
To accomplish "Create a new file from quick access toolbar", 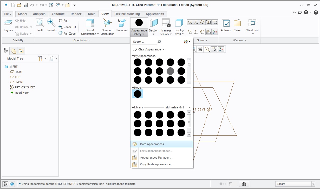I will pyautogui.click(x=13, y=5).
